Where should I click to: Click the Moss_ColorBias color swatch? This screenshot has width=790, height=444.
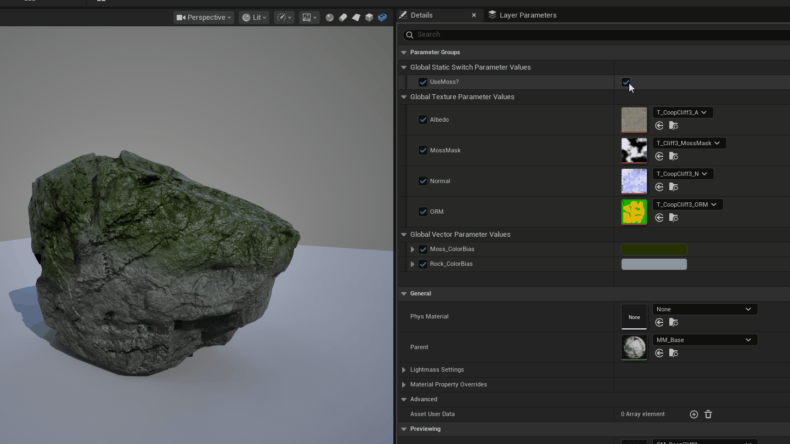[654, 249]
